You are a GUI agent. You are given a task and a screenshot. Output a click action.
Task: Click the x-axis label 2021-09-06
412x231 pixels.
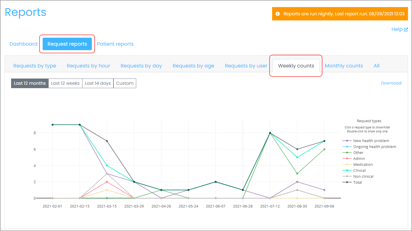324,206
